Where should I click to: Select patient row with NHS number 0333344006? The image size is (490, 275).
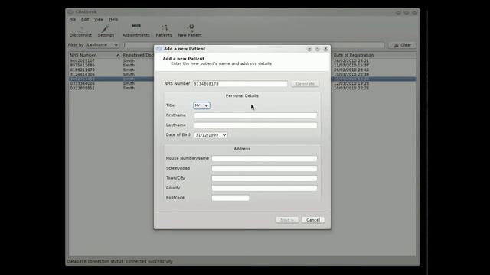pos(83,83)
